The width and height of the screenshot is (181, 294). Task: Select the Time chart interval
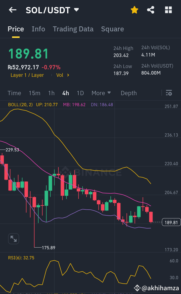point(14,93)
